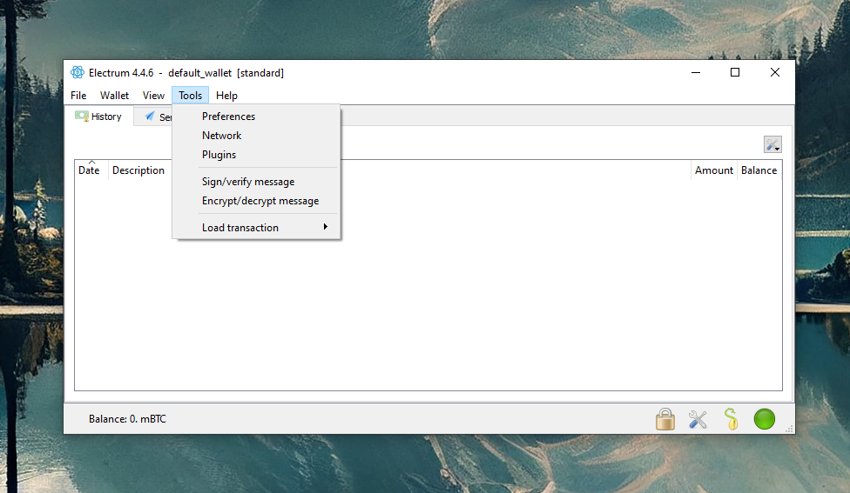
Task: Click the Send tab's paper-plane icon
Action: [x=150, y=117]
